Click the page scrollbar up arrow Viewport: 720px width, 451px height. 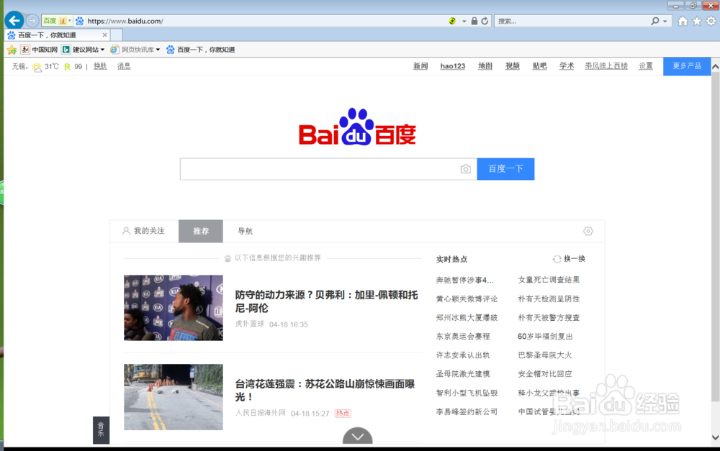pos(715,66)
